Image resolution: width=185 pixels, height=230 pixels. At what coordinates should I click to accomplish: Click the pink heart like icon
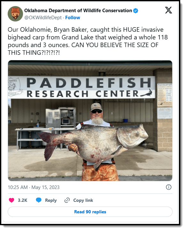pyautogui.click(x=12, y=200)
